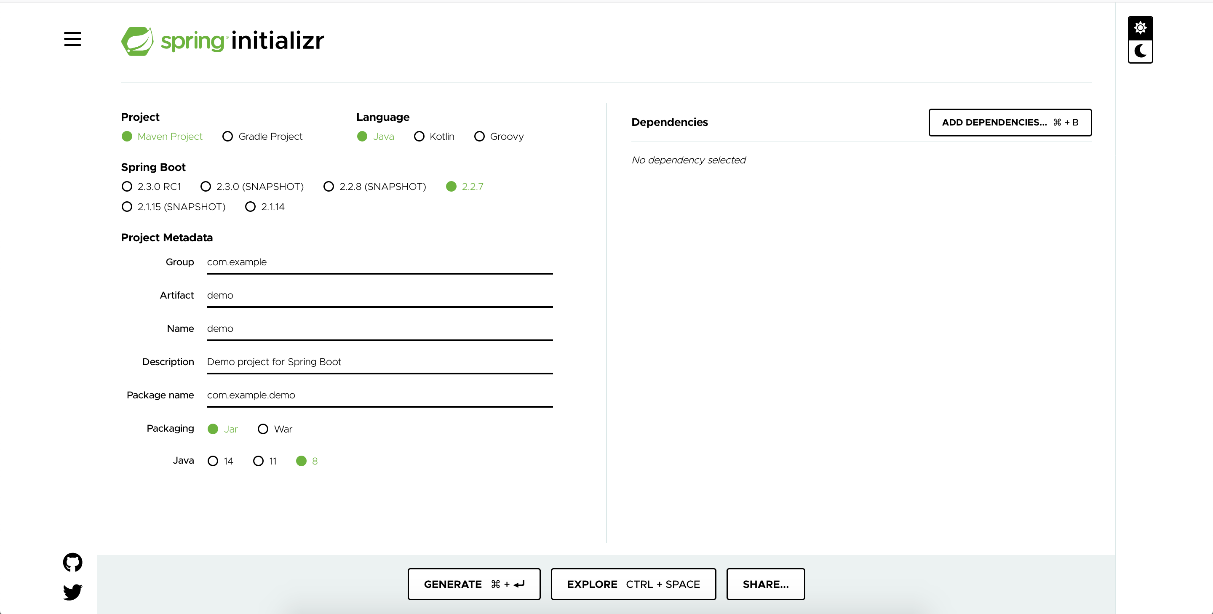
Task: Edit the Description text field
Action: click(379, 362)
